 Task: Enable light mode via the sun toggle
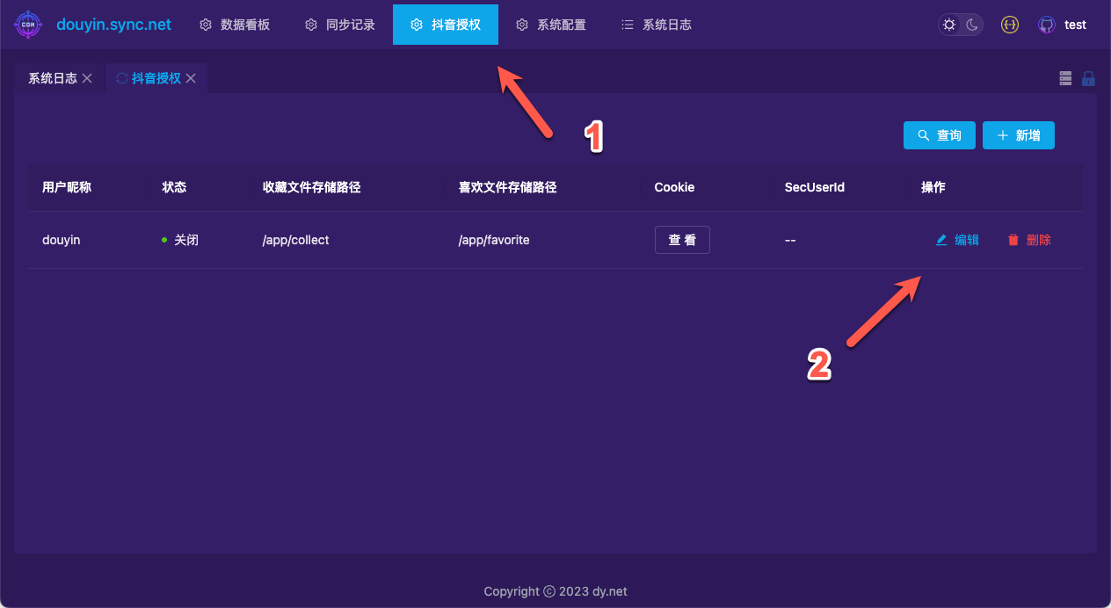(948, 25)
